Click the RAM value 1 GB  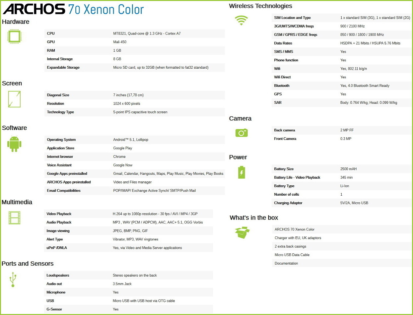tap(117, 50)
